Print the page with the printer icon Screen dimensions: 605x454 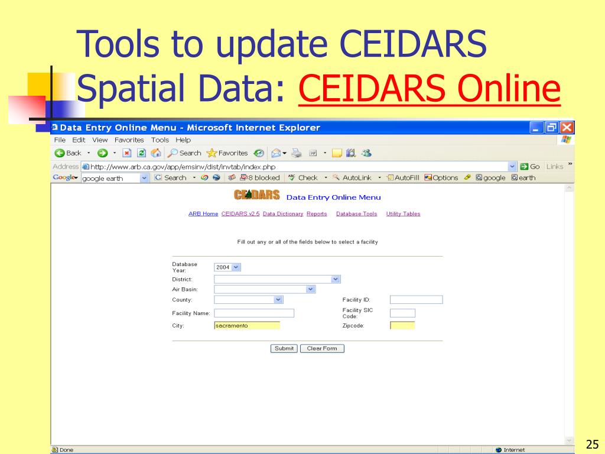point(297,153)
